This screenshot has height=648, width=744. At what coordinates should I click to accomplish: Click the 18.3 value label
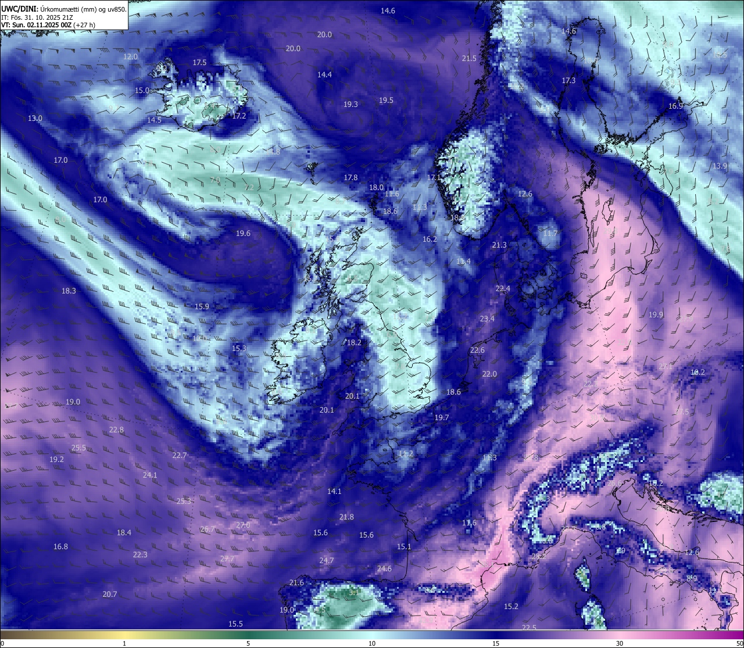click(x=69, y=291)
